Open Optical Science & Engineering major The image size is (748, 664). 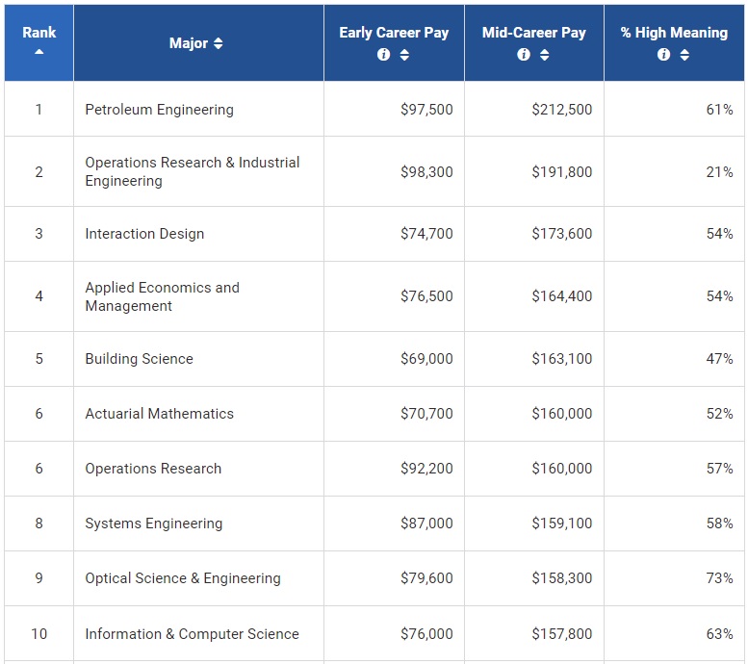183,578
